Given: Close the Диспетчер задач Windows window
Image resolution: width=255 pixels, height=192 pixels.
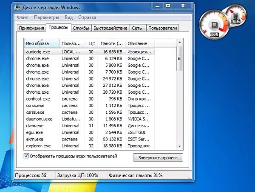Looking at the screenshot, I should (183, 6).
